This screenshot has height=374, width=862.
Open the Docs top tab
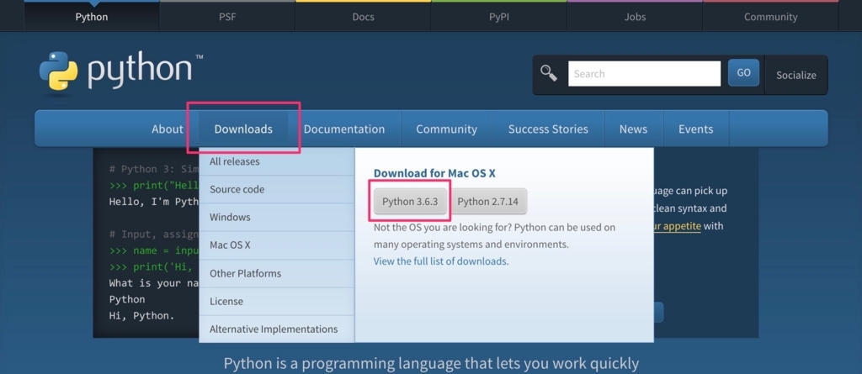[x=363, y=17]
